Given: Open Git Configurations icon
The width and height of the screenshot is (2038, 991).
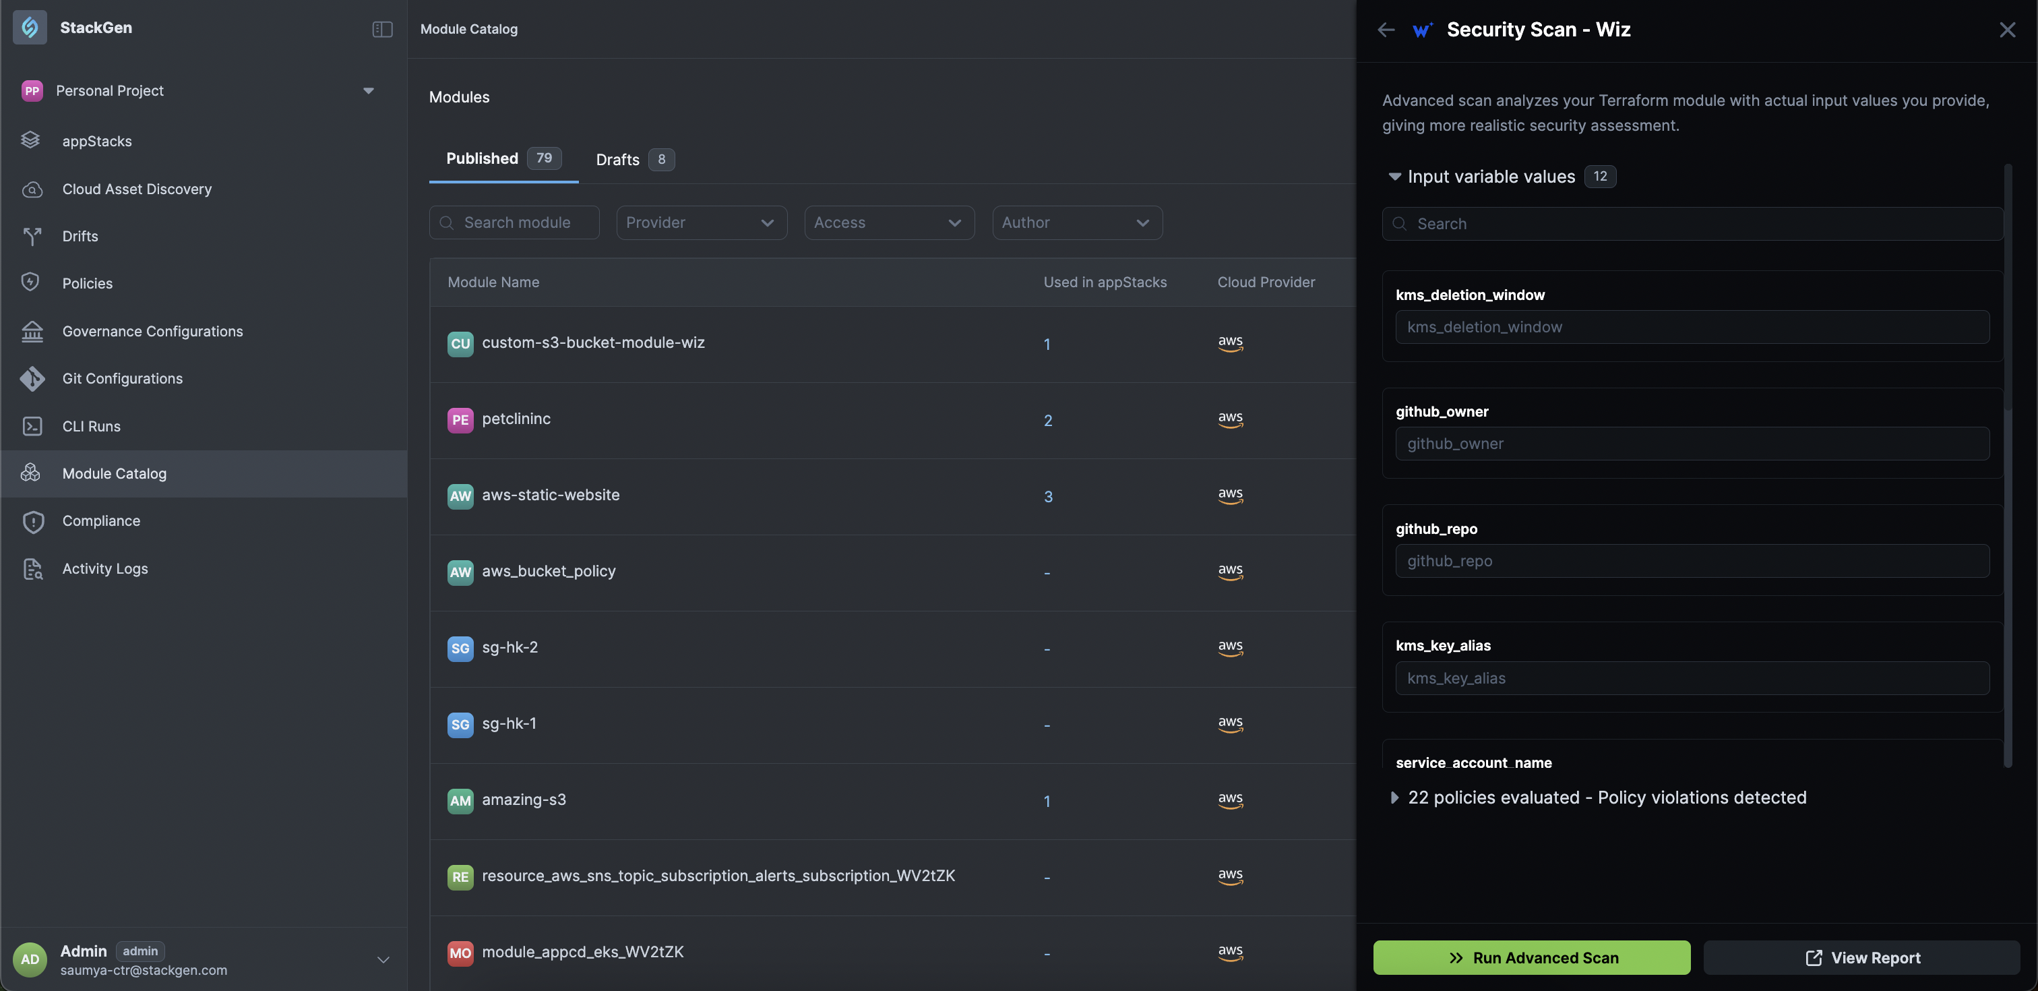Looking at the screenshot, I should (32, 378).
